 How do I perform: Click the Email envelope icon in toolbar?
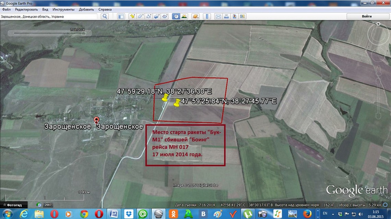tap(218, 16)
